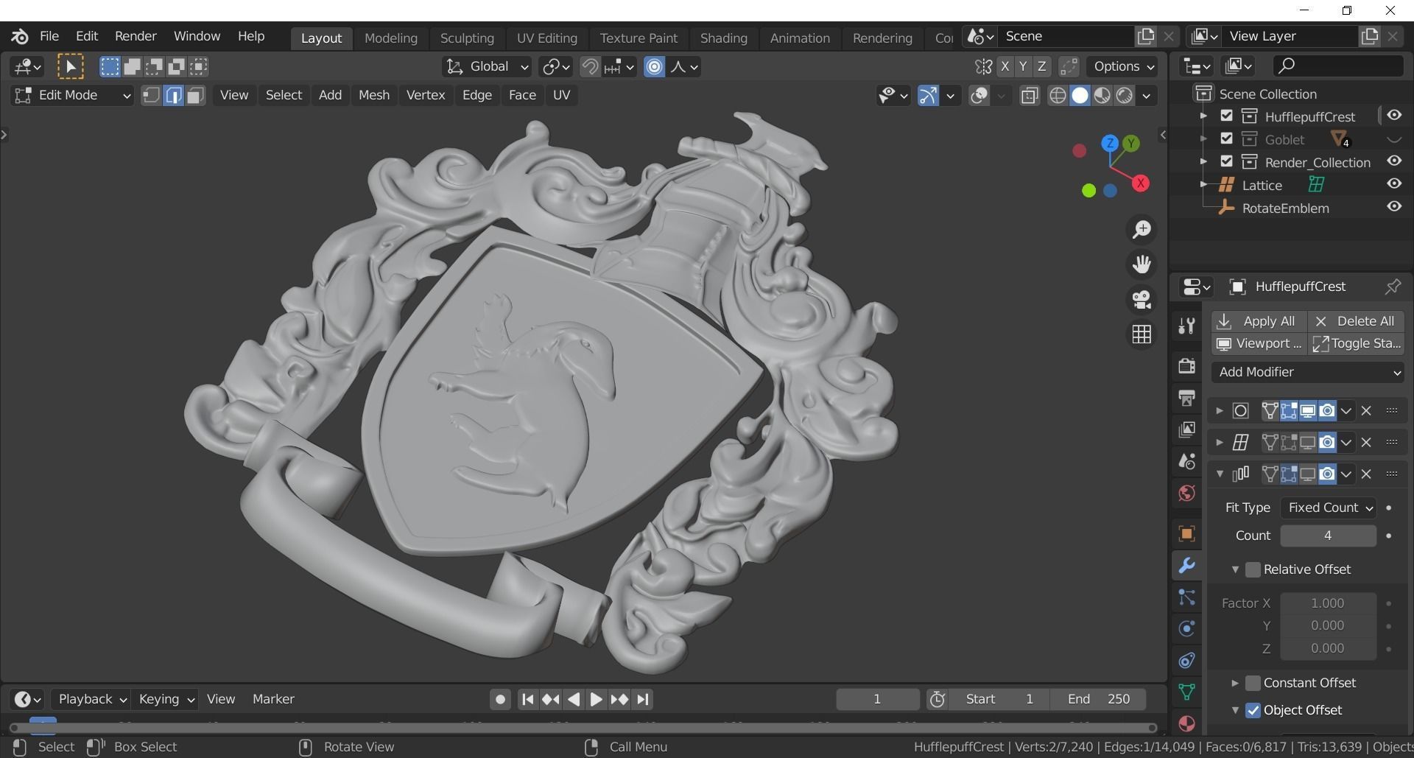Open the World properties tab icon
The height and width of the screenshot is (758, 1414).
click(1186, 493)
